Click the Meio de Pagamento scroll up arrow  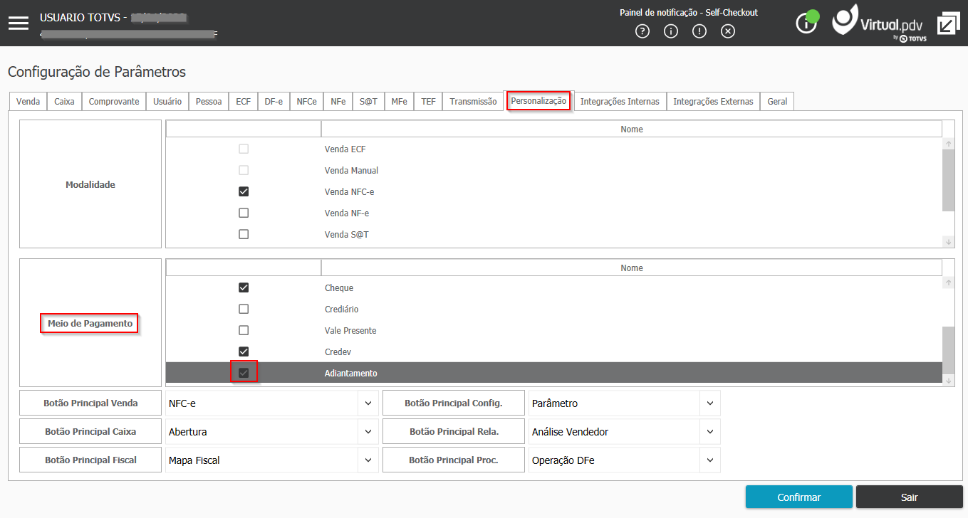[x=948, y=282]
